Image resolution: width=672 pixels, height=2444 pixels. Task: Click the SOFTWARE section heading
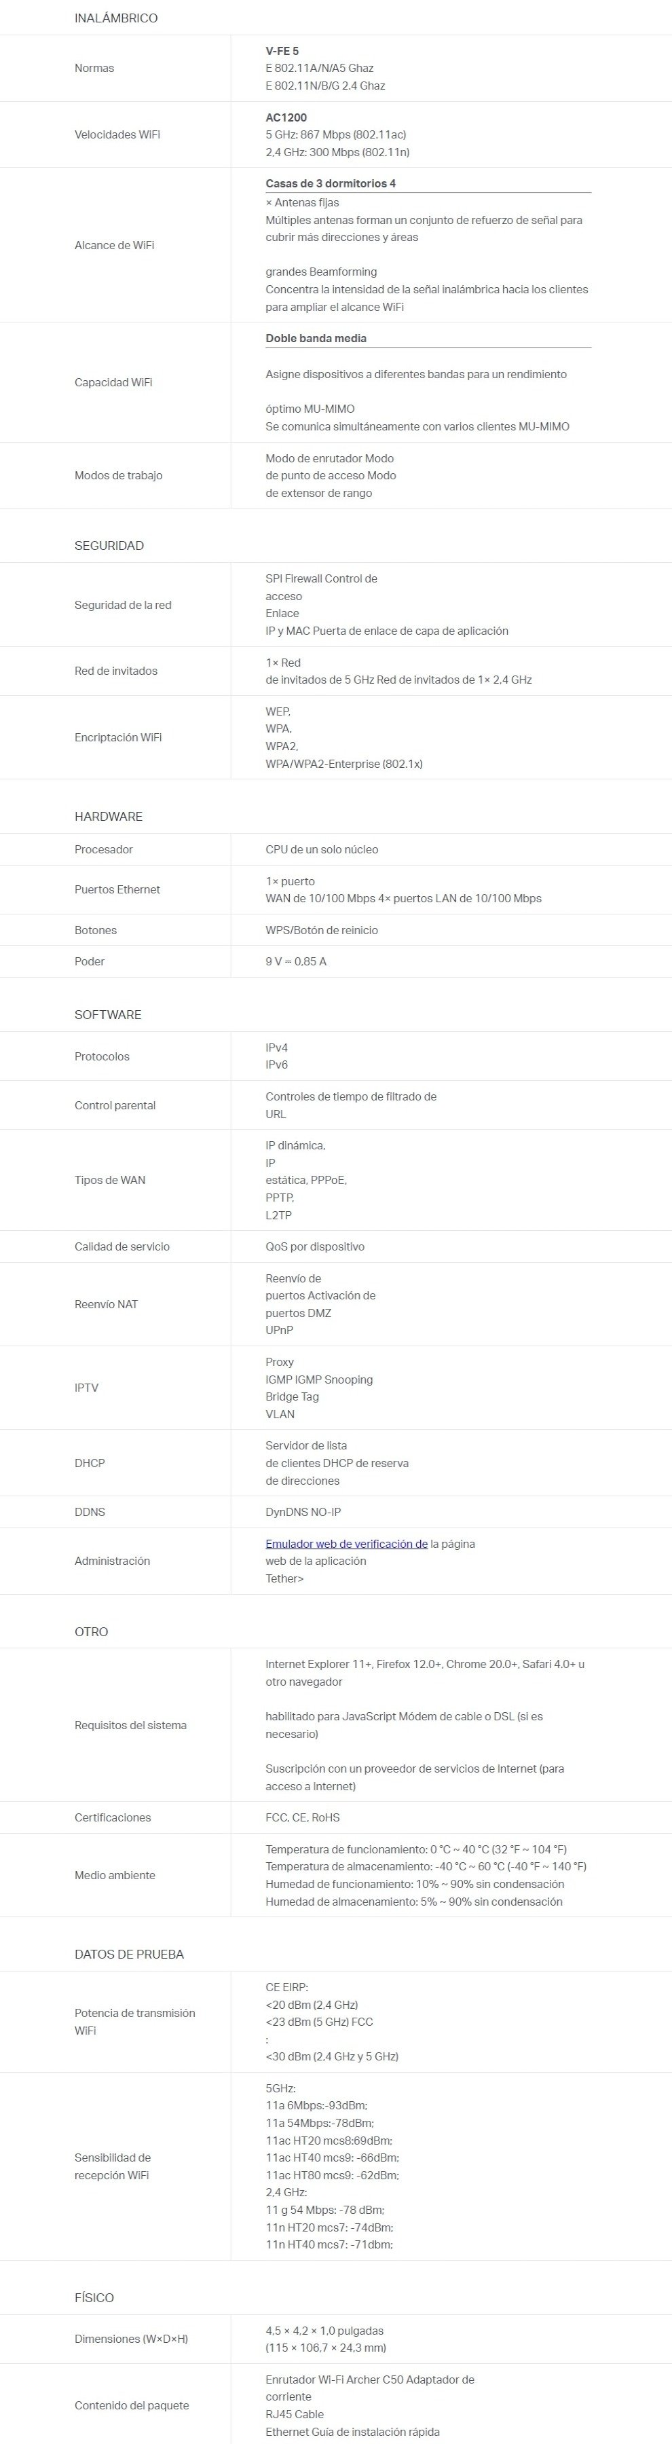[x=107, y=1014]
